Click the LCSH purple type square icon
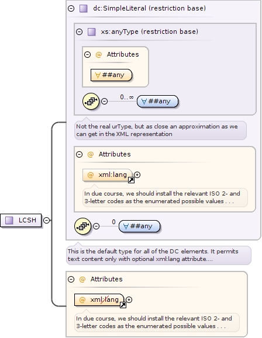Screen dimensions: 262x338 [x=9, y=220]
